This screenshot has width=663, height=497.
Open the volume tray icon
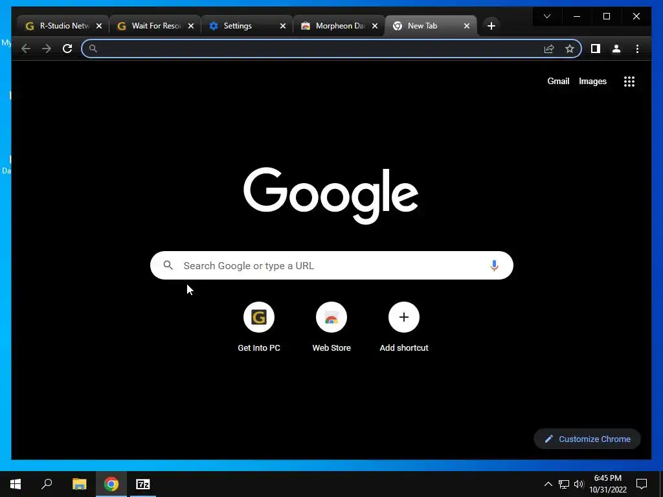point(579,484)
